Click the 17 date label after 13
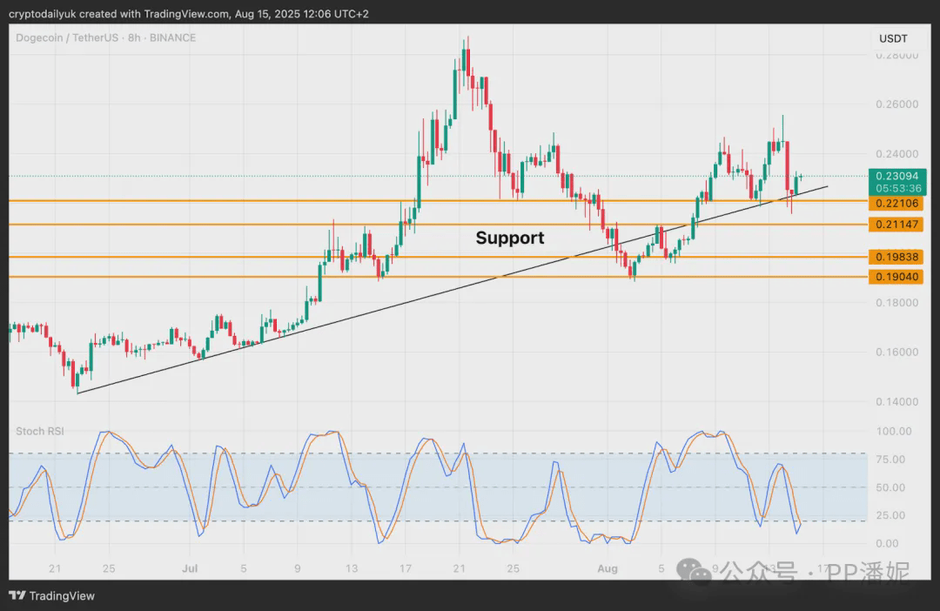The height and width of the screenshot is (611, 940). point(406,568)
